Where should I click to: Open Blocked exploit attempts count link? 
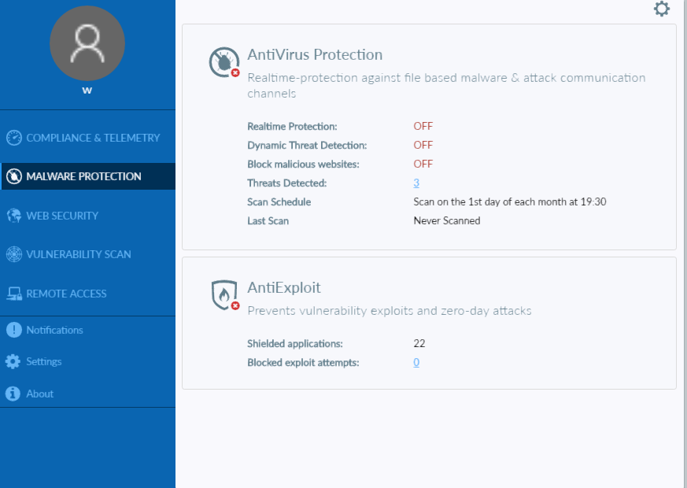click(416, 362)
